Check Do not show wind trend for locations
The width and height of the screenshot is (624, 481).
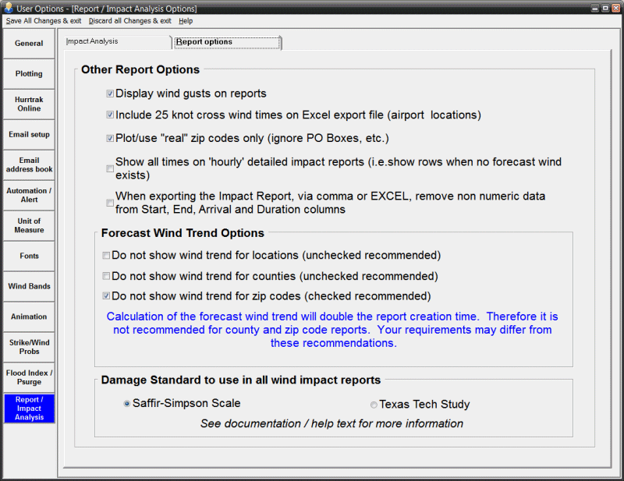(106, 256)
